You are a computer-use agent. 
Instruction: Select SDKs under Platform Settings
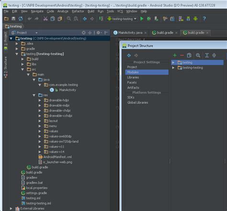point(131,97)
